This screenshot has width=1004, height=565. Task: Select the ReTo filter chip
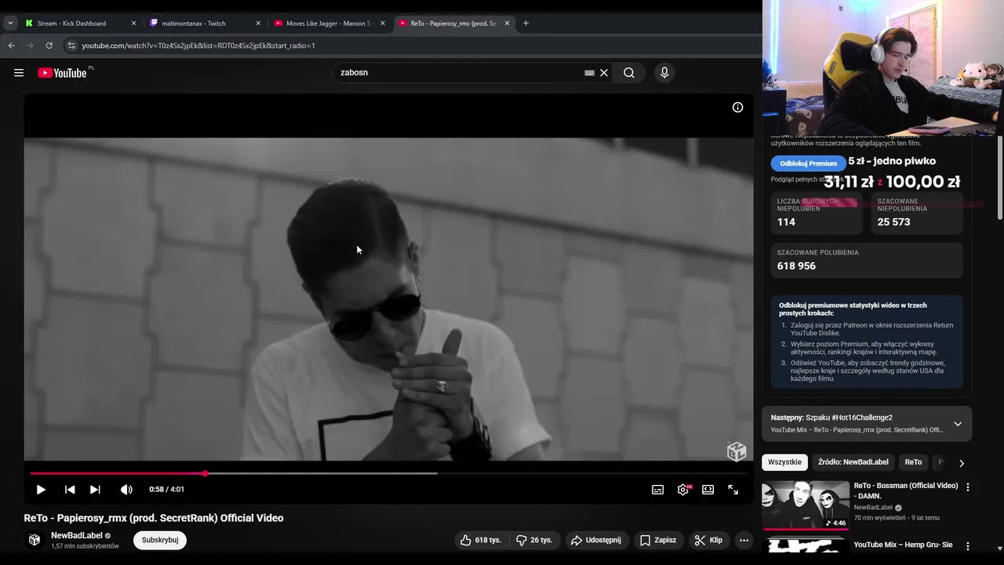(913, 462)
